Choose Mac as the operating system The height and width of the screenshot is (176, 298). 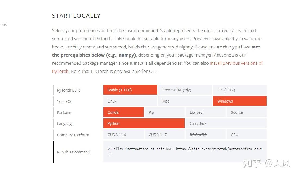pos(185,101)
